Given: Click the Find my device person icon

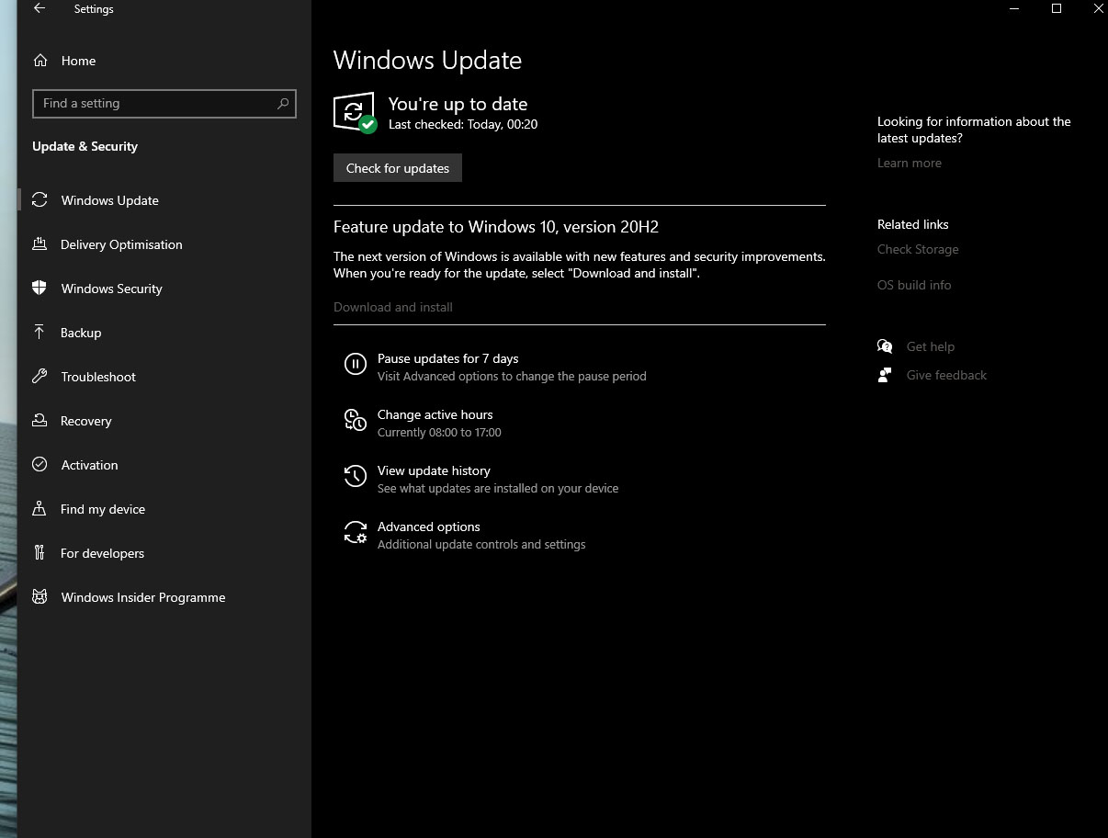Looking at the screenshot, I should [x=40, y=509].
